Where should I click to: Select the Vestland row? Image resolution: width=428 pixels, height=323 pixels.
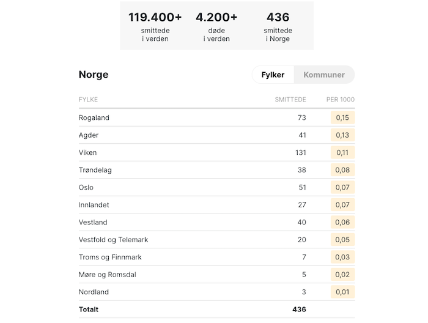coord(216,223)
